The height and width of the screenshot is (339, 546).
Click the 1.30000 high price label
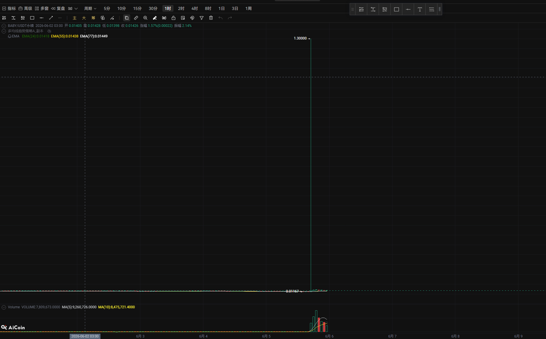pos(300,39)
